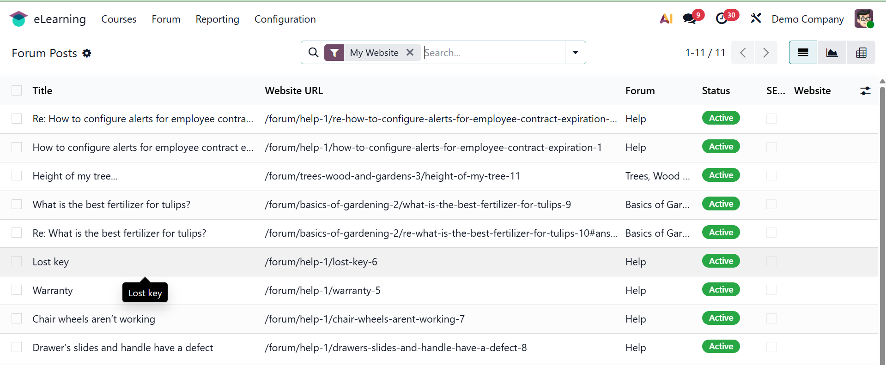The width and height of the screenshot is (886, 365).
Task: Open Forum Posts gear actions menu
Action: tap(87, 54)
